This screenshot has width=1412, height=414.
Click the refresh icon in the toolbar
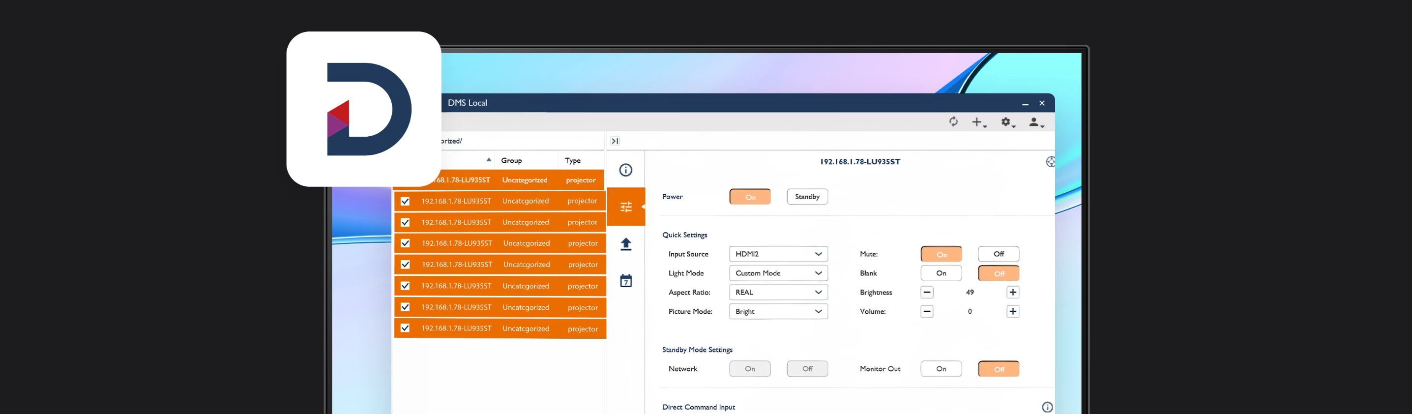pyautogui.click(x=953, y=122)
